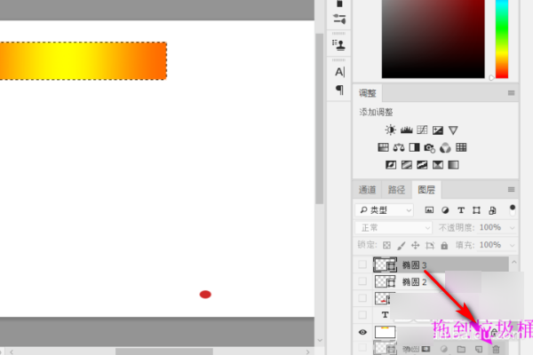
Task: Lock layer position
Action: pos(416,245)
